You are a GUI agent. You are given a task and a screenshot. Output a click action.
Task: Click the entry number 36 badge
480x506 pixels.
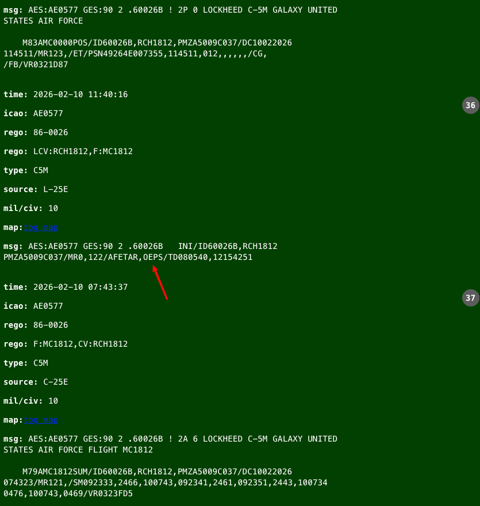tap(470, 105)
